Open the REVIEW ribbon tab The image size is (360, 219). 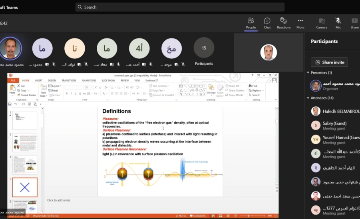click(125, 81)
